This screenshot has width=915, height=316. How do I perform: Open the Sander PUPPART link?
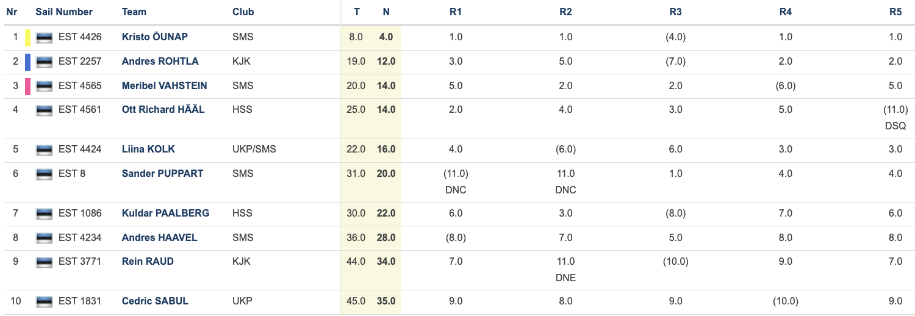point(162,173)
